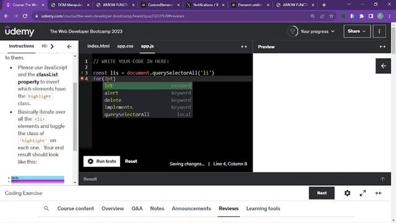Collapse the instructions panel with the left arrow
This screenshot has width=396, height=223.
[69, 46]
